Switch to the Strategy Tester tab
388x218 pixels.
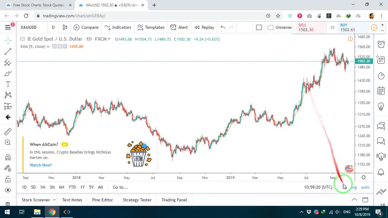pos(137,200)
